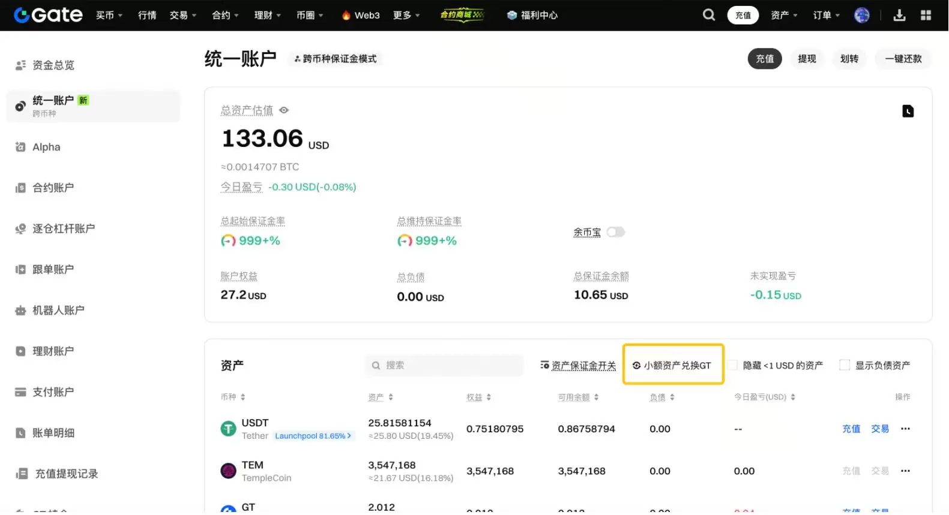Click the Gate logo
The width and height of the screenshot is (949, 515).
coord(48,15)
